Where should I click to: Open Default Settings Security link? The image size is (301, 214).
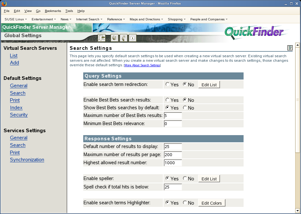[19, 115]
